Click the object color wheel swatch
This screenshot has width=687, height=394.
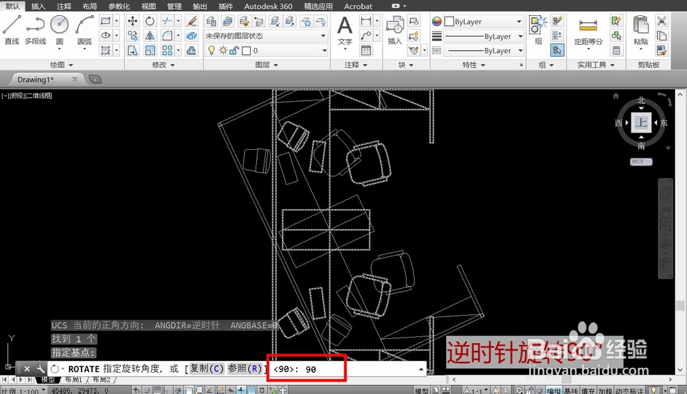[437, 21]
